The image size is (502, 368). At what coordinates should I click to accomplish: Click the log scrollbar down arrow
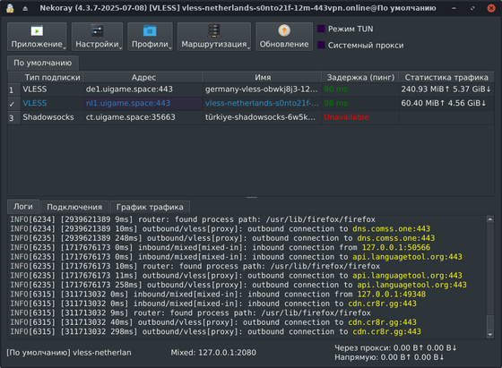489,335
